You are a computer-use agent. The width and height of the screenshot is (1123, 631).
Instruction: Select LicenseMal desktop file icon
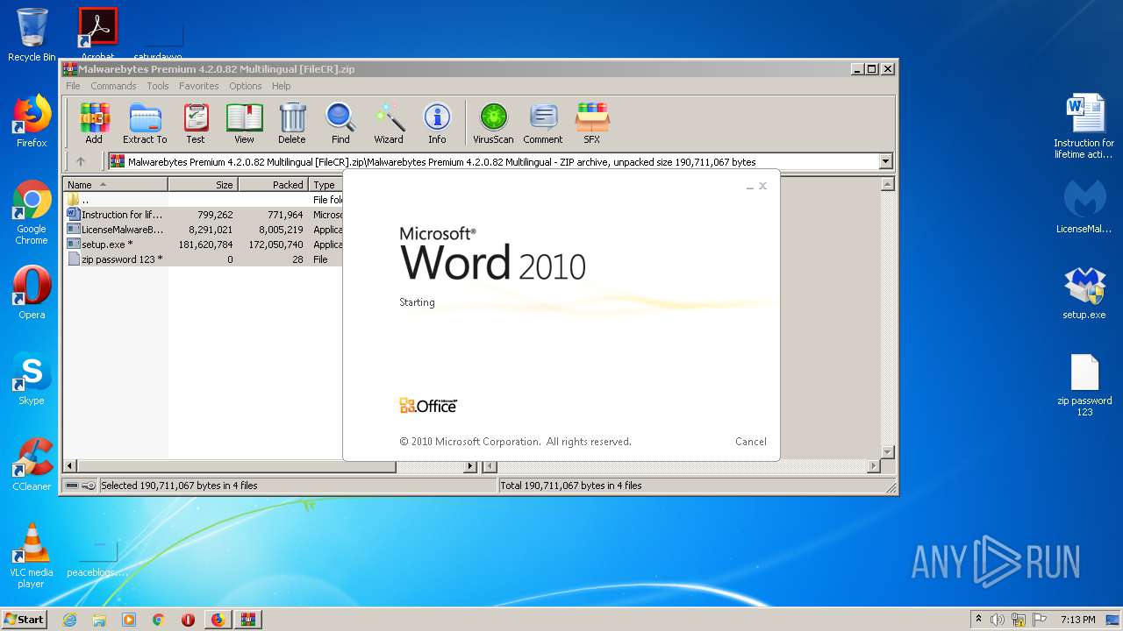(1084, 207)
